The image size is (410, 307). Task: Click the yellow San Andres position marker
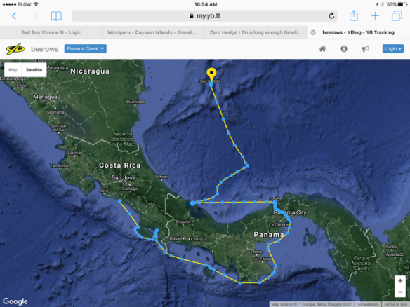[x=211, y=74]
